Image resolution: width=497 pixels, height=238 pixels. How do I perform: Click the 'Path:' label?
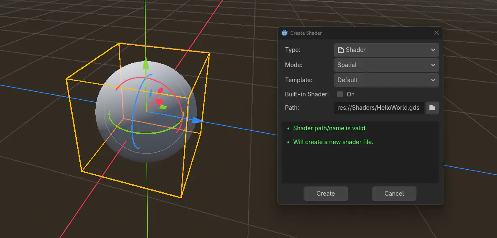click(292, 108)
